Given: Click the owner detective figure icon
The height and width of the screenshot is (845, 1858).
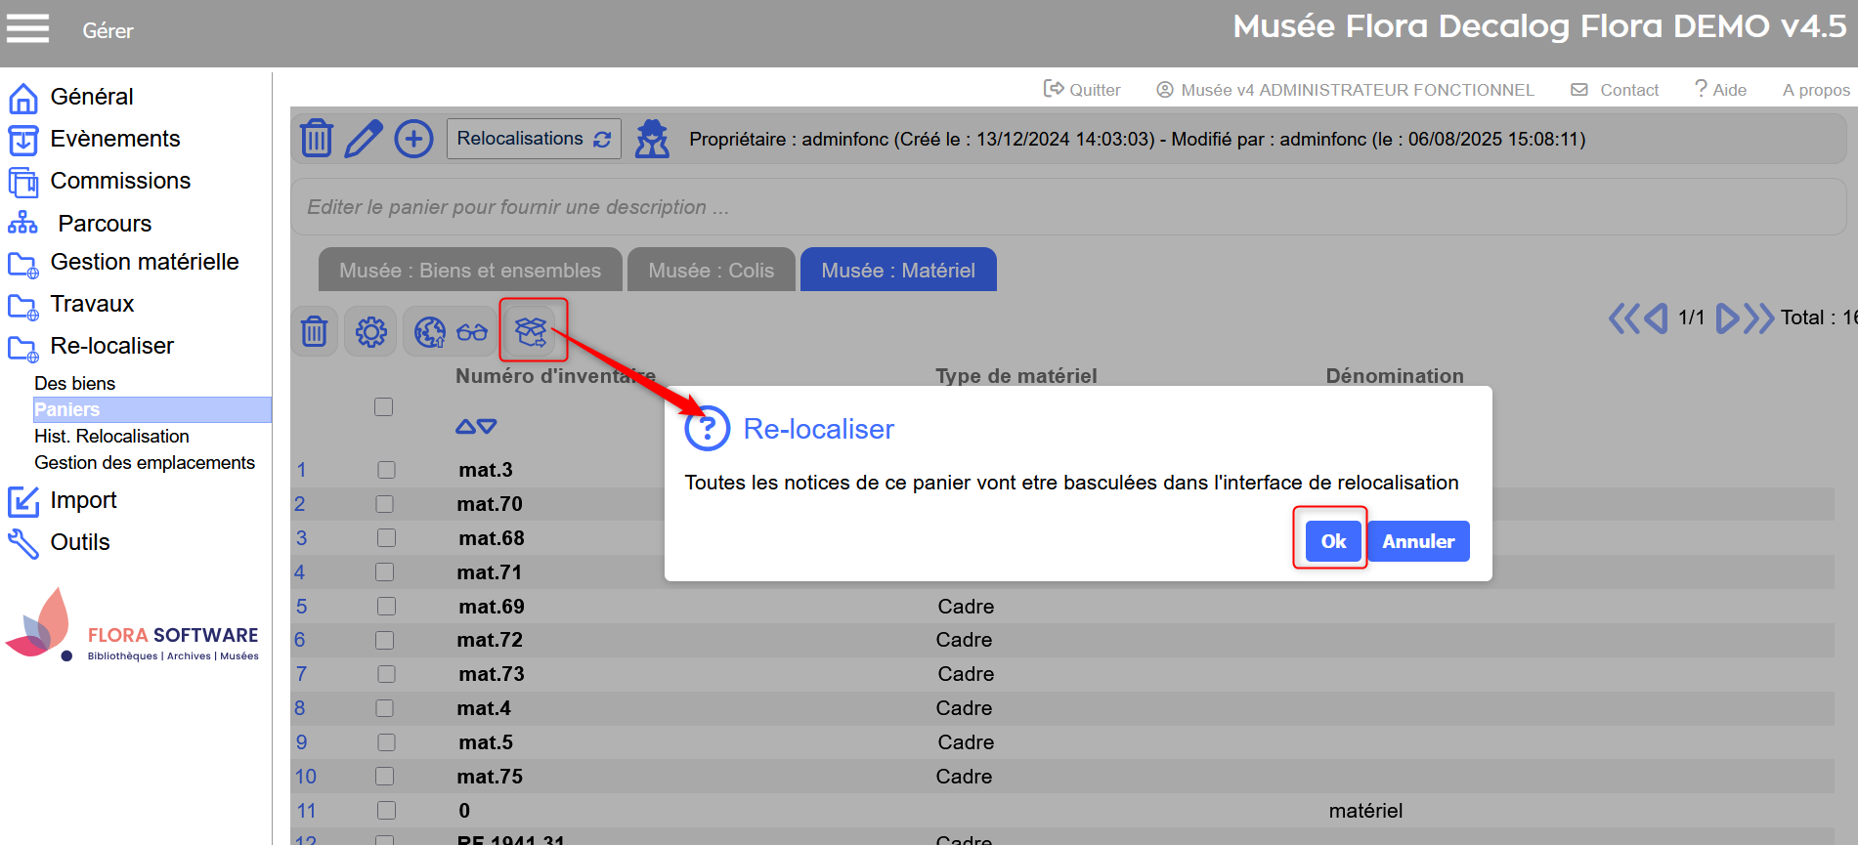Looking at the screenshot, I should pos(652,139).
